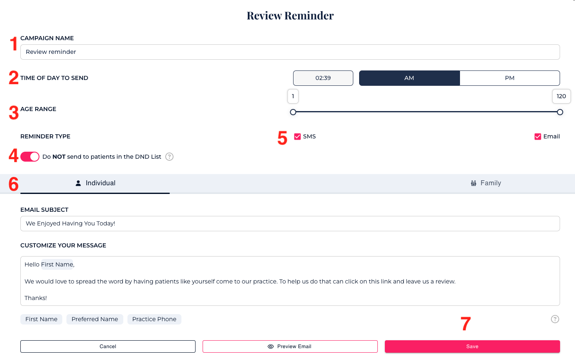Image resolution: width=575 pixels, height=356 pixels.
Task: Insert the Preferred Name placeholder chip
Action: (95, 319)
